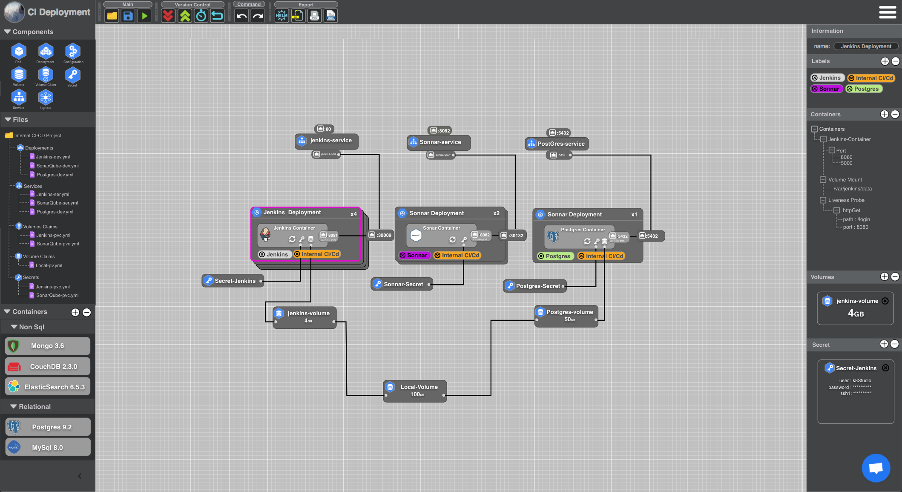Image resolution: width=902 pixels, height=492 pixels.
Task: Open Jenkins-dev.yml in Files tree
Action: click(53, 157)
